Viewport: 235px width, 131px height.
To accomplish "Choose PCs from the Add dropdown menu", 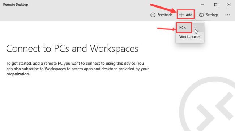I will point(182,27).
